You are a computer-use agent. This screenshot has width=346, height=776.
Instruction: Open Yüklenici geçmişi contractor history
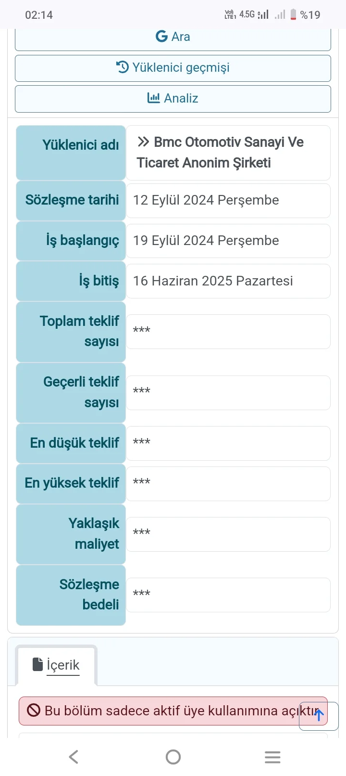click(173, 68)
